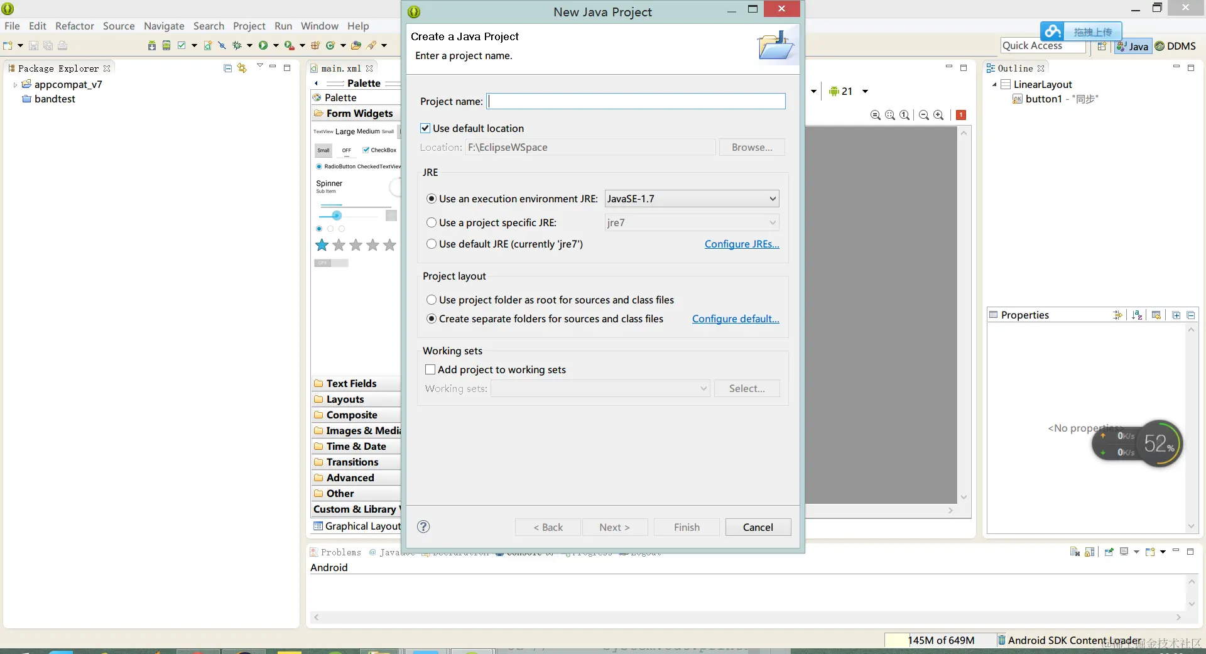1206x654 pixels.
Task: Click the red lint warning badge
Action: (961, 115)
